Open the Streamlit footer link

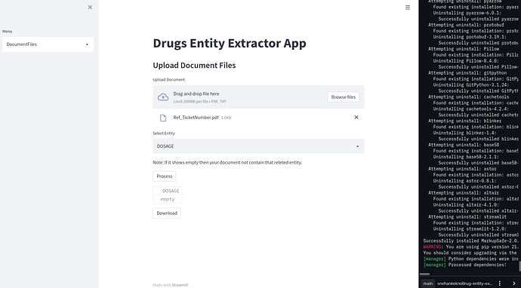pyautogui.click(x=180, y=285)
